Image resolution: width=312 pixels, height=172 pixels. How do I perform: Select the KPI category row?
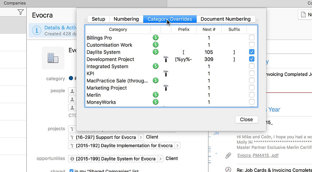pyautogui.click(x=171, y=73)
